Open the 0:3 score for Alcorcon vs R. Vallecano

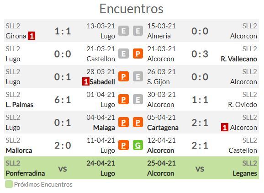click(200, 54)
